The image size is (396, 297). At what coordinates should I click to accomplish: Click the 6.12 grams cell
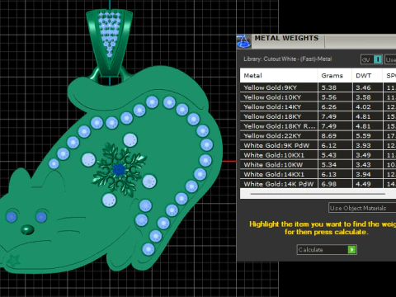tap(335, 145)
